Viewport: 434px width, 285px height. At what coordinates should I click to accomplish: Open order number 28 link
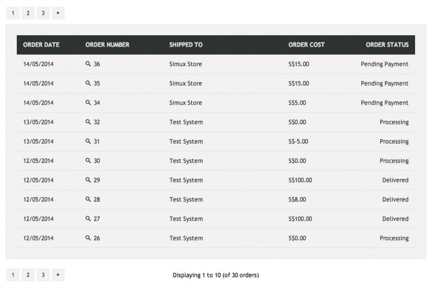[97, 199]
